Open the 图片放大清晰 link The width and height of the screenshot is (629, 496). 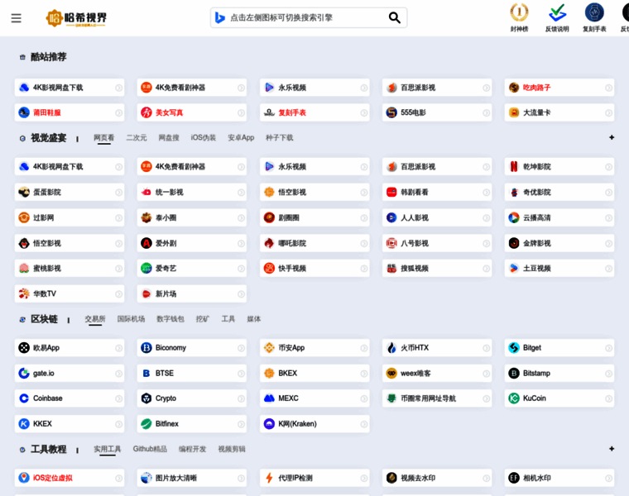(192, 478)
